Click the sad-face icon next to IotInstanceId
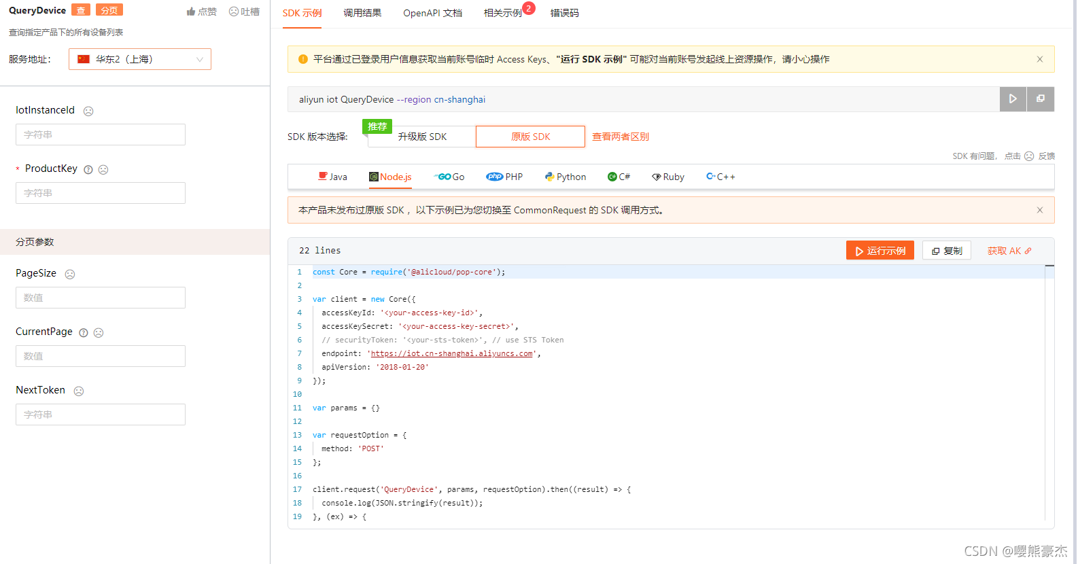This screenshot has width=1078, height=564. [x=88, y=111]
